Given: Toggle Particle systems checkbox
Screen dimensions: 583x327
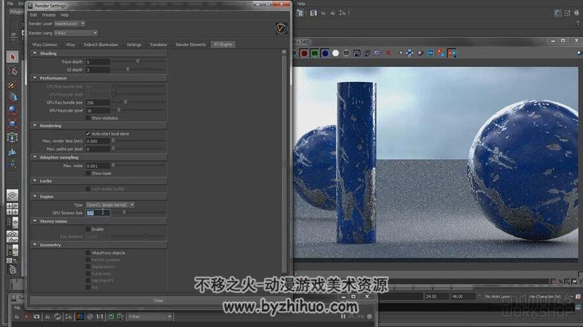Looking at the screenshot, I should point(88,260).
